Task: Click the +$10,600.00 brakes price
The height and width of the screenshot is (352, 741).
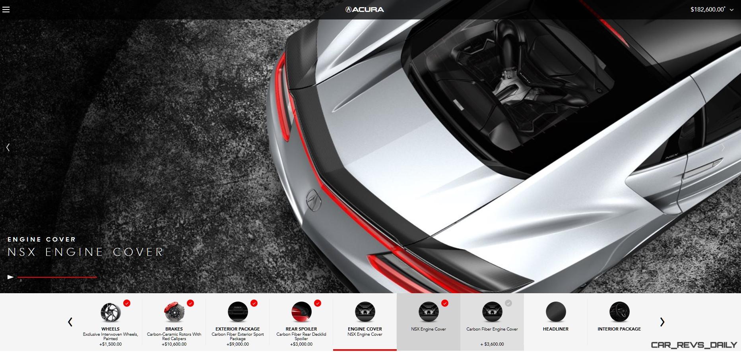Action: pos(174,344)
